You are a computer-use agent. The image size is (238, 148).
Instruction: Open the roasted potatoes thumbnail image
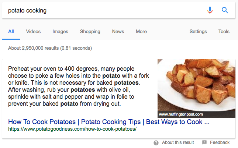coord(196,85)
